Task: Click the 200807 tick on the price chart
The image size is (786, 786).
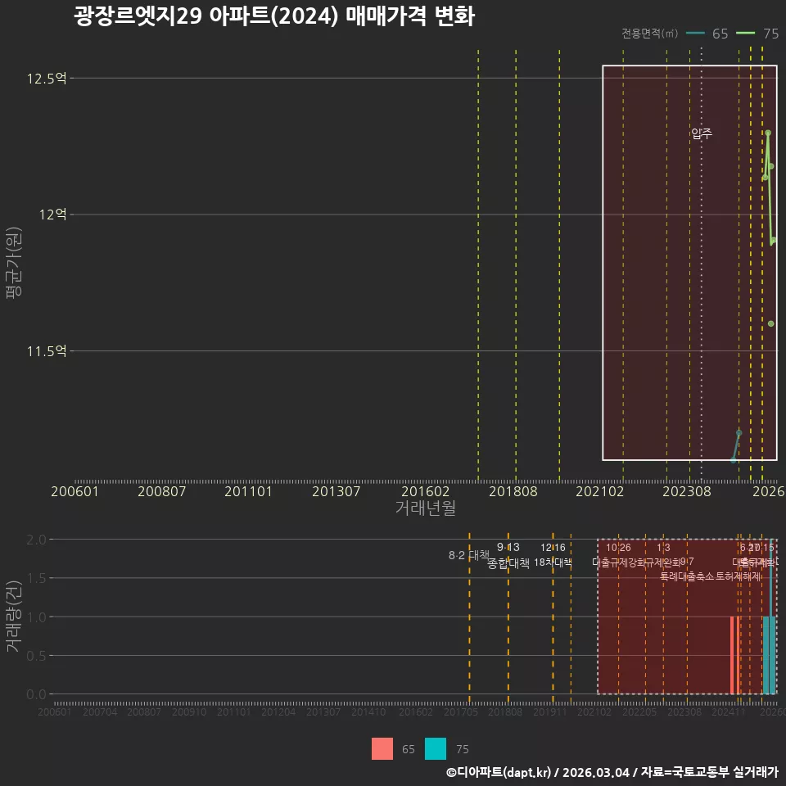Action: pyautogui.click(x=161, y=491)
